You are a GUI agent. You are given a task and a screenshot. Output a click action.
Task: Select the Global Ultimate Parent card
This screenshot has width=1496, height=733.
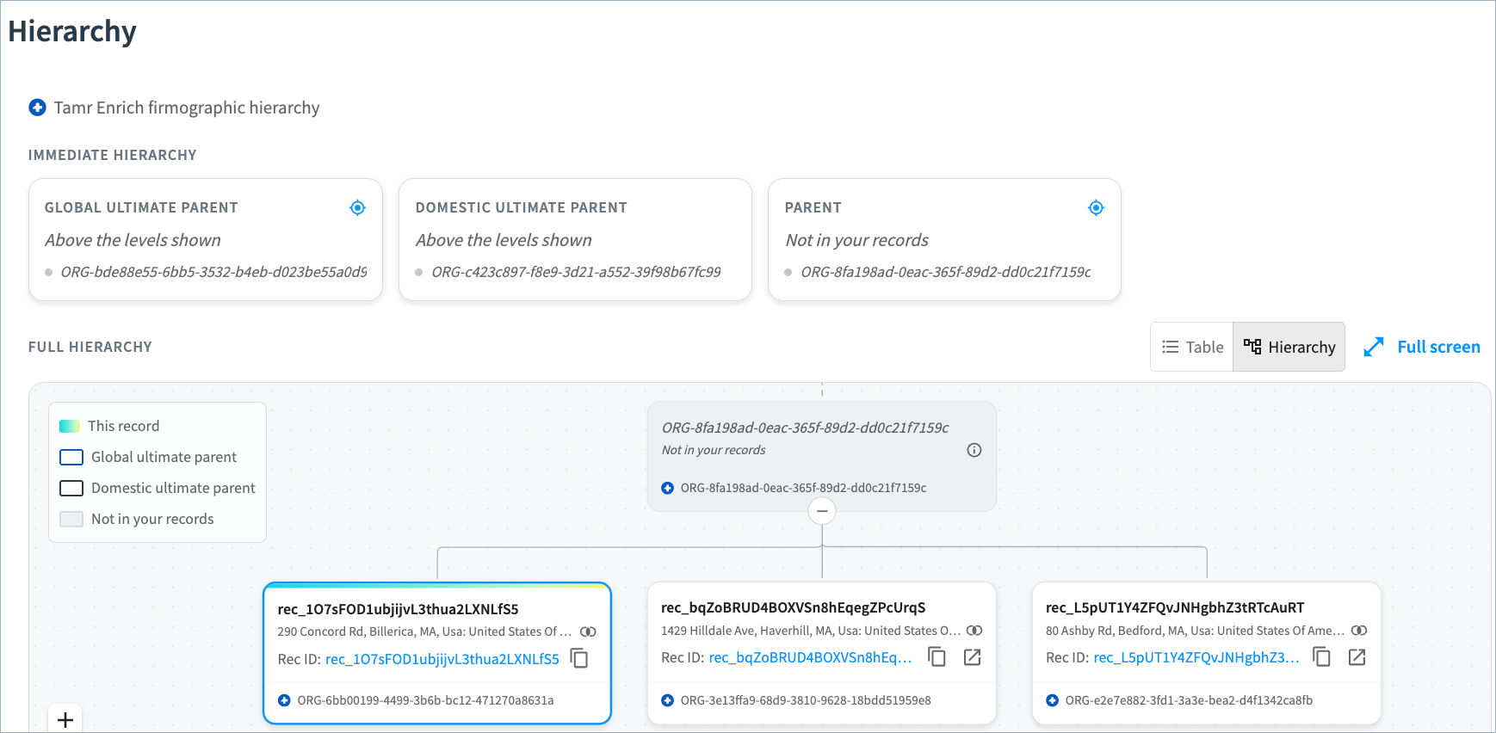206,240
